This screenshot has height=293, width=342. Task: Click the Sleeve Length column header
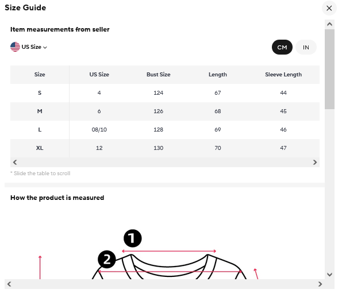coord(283,75)
